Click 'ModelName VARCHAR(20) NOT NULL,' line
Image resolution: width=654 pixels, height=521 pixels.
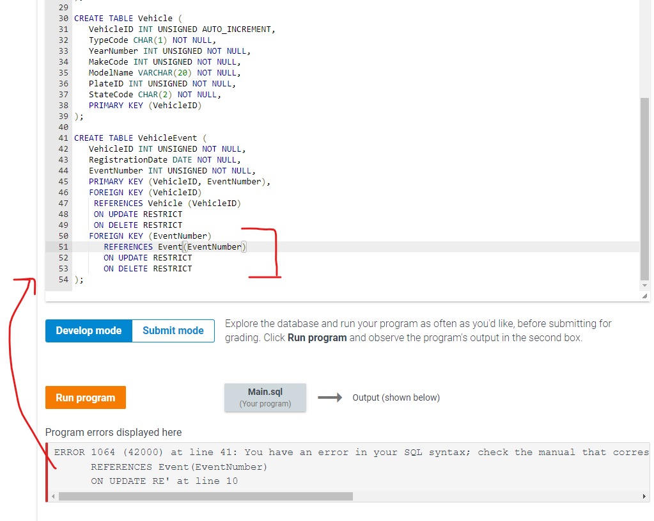tap(165, 72)
